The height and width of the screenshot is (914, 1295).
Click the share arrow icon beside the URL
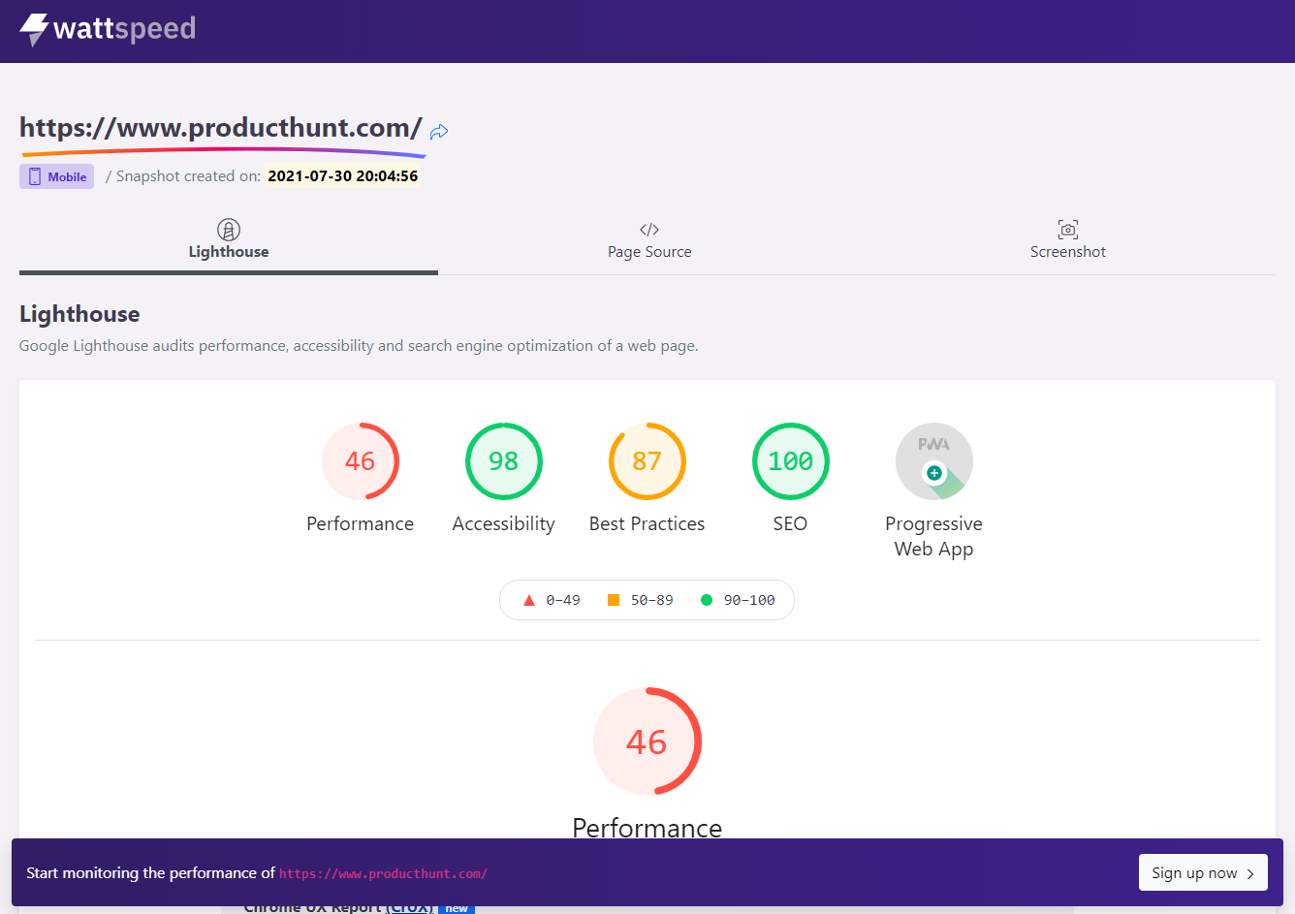[x=439, y=132]
